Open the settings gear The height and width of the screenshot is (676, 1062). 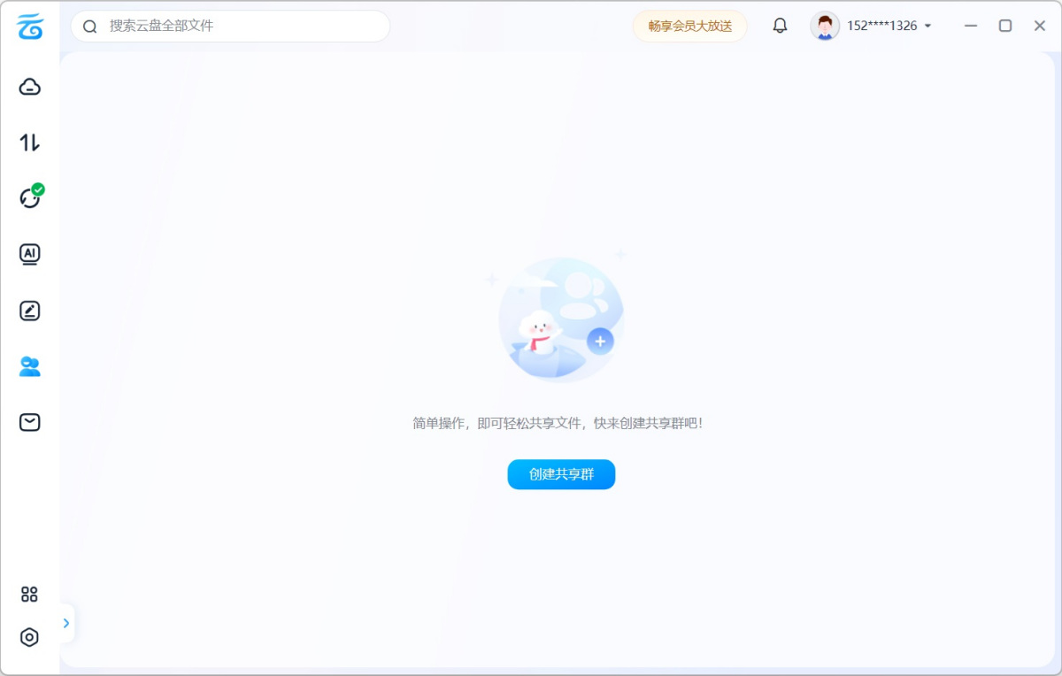29,636
